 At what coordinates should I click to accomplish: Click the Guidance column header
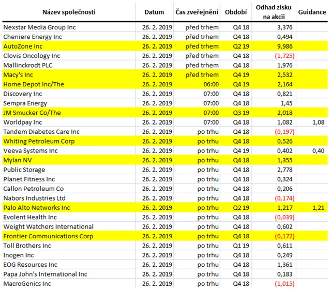coord(311,12)
